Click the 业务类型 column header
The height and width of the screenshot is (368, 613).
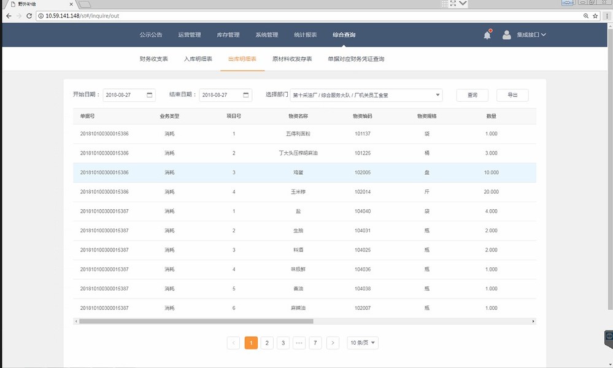[169, 116]
